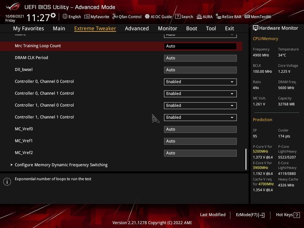Open the Advanced tab
The image size is (304, 228).
click(x=137, y=28)
